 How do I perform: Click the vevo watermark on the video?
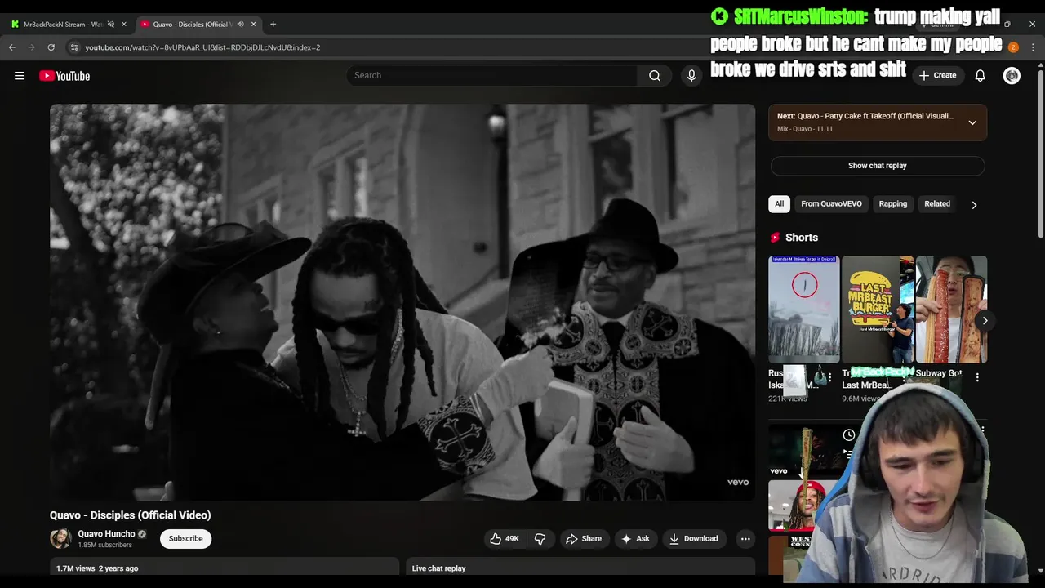pos(738,483)
